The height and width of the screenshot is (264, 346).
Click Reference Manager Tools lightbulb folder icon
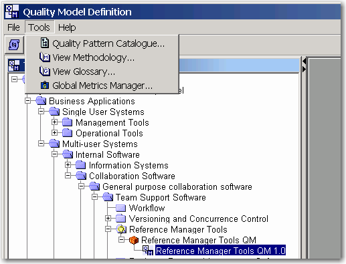pos(121,229)
